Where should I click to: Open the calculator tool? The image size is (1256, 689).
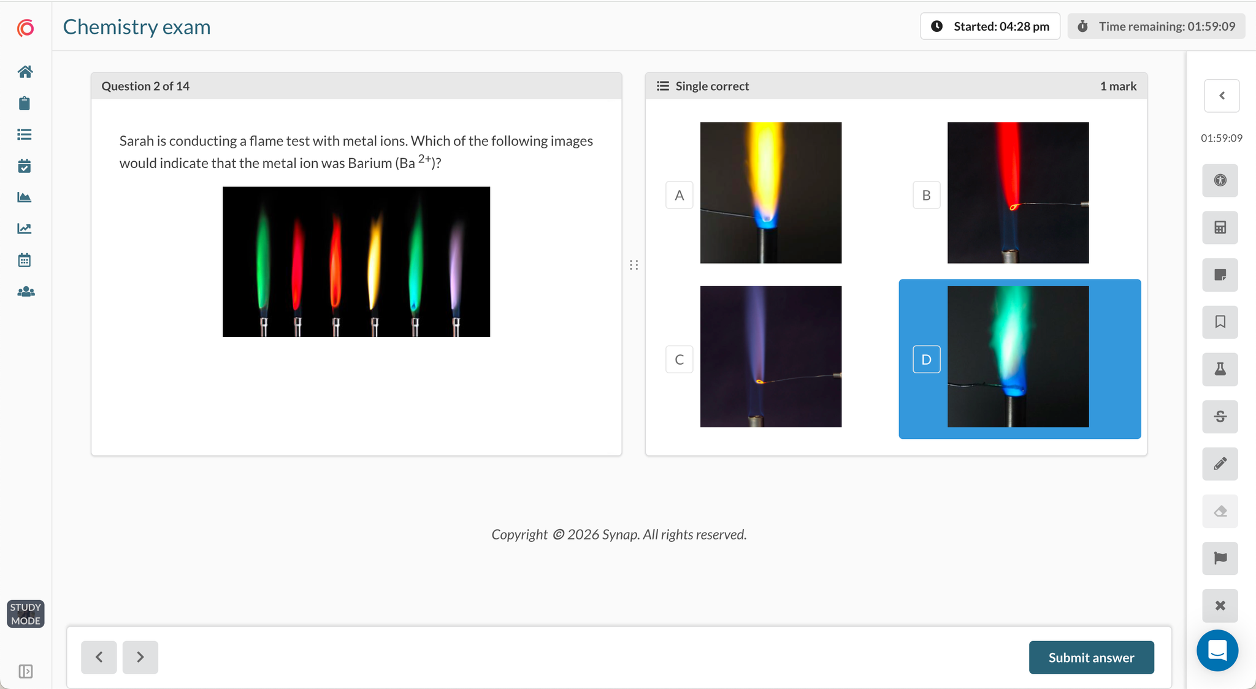pyautogui.click(x=1220, y=227)
